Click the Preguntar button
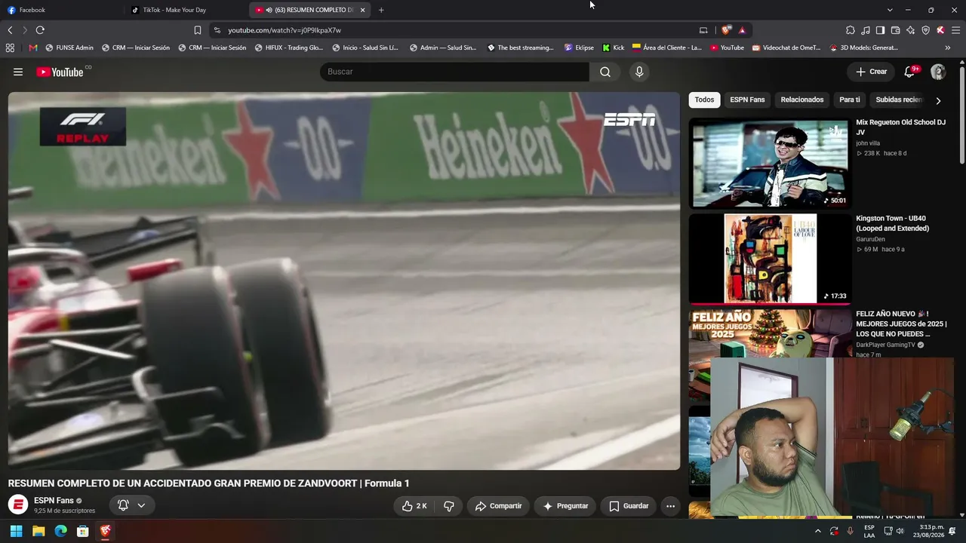 point(565,506)
